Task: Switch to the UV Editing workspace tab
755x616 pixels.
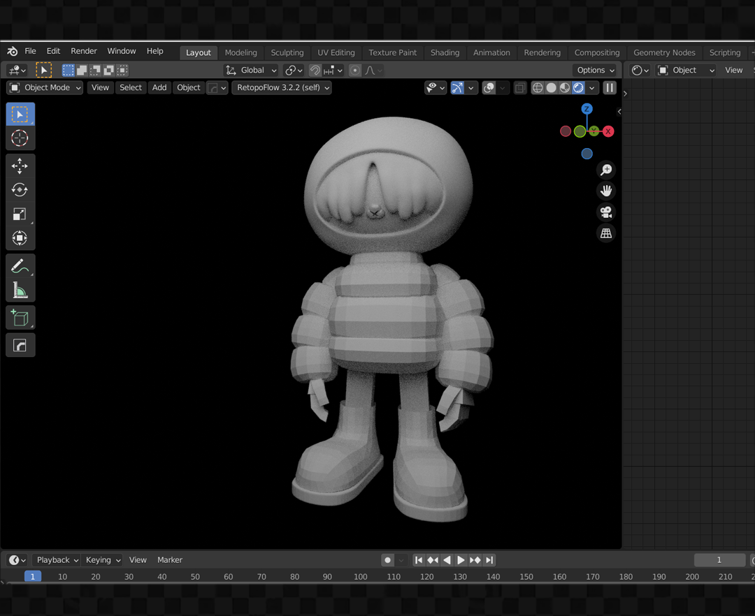Action: [336, 53]
